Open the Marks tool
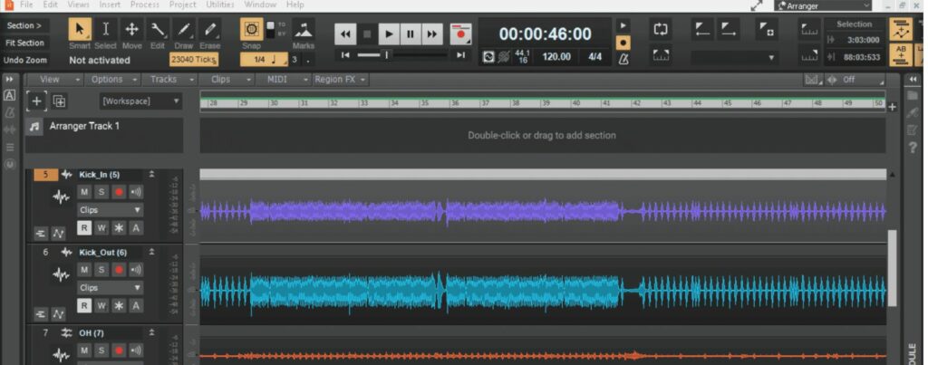Viewport: 928px width, 365px height. (x=304, y=33)
